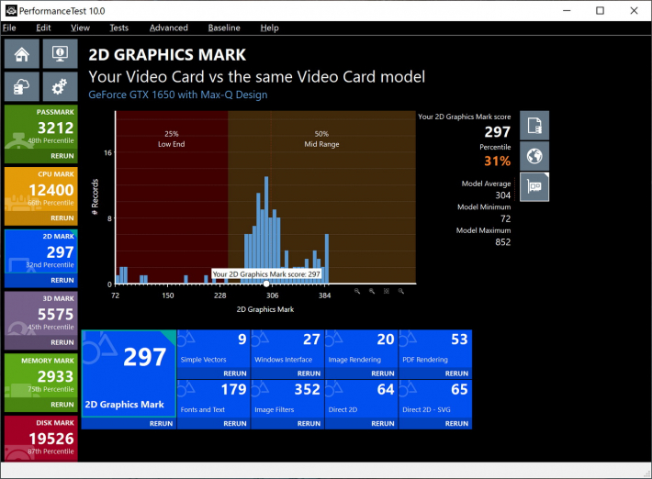The width and height of the screenshot is (652, 479).
Task: Open the Tests menu
Action: coord(118,28)
